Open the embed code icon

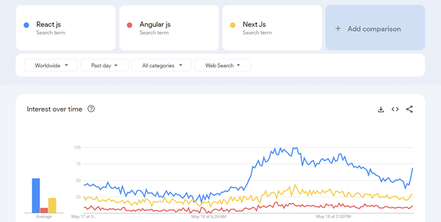395,109
